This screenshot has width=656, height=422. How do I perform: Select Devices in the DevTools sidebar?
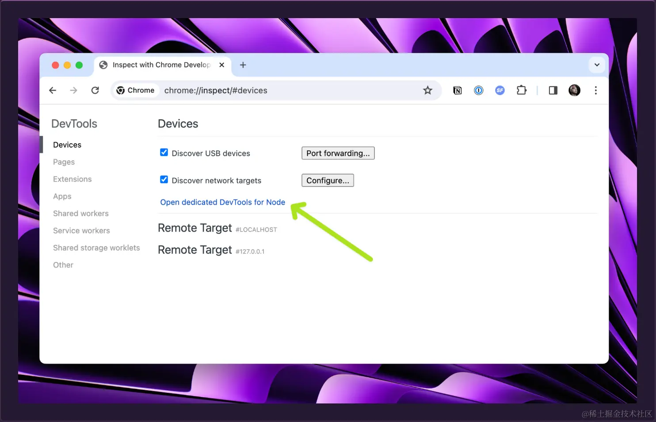pos(67,145)
